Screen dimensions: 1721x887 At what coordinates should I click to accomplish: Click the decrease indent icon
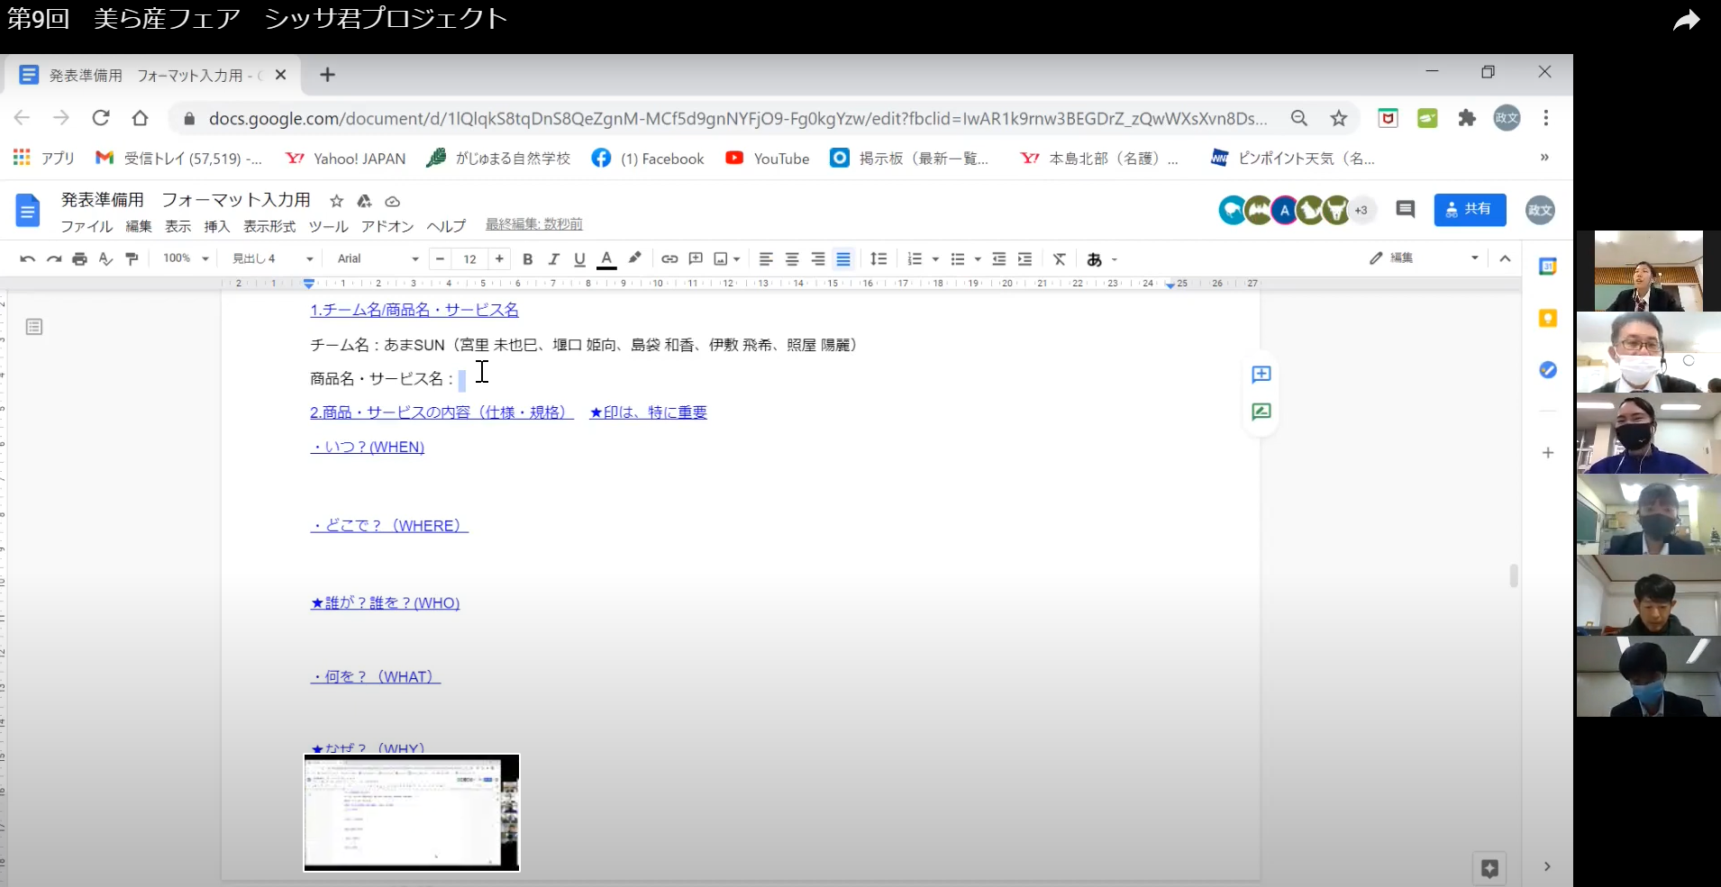point(999,259)
